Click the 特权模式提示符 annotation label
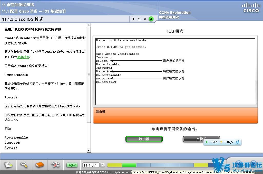The height and width of the screenshot is (174, 263). (x=174, y=71)
